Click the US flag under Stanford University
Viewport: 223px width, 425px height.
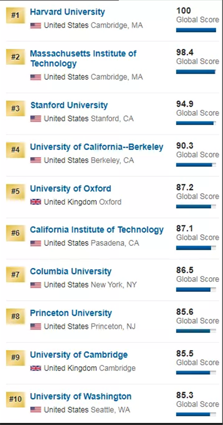point(36,119)
